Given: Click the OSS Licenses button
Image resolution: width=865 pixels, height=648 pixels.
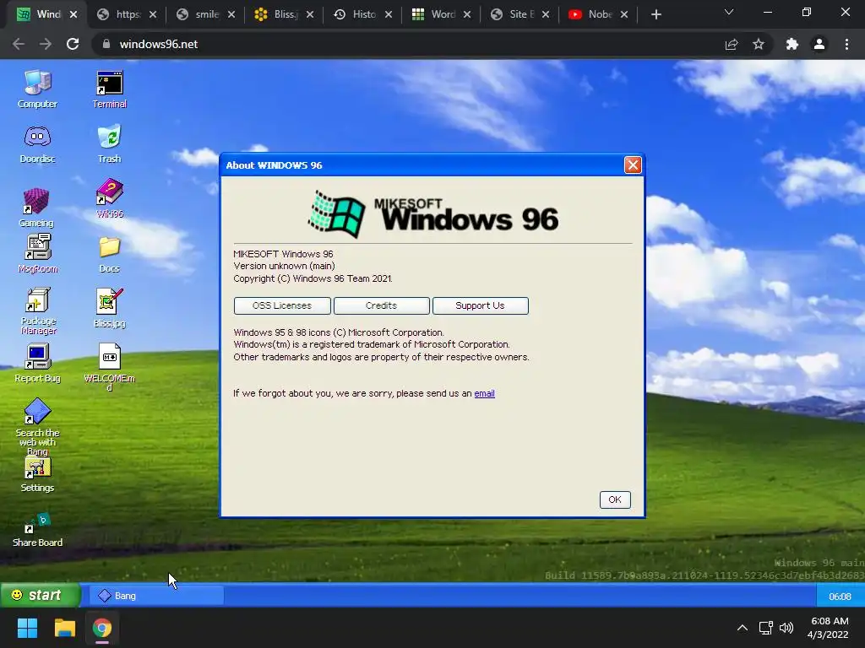Looking at the screenshot, I should [x=282, y=305].
